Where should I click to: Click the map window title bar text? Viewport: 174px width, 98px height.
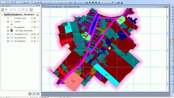coord(62,7)
